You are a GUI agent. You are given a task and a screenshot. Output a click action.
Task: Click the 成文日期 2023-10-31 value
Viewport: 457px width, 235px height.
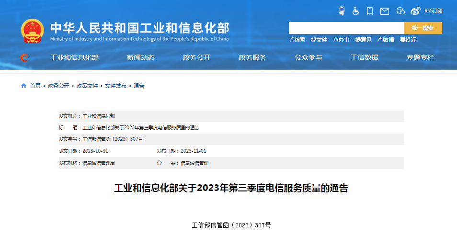[95, 151]
